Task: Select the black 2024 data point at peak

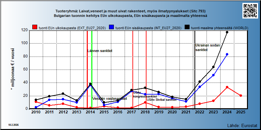Action: [227, 32]
